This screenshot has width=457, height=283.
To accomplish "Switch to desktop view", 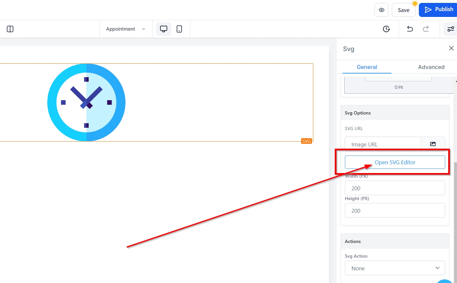I will pos(164,29).
